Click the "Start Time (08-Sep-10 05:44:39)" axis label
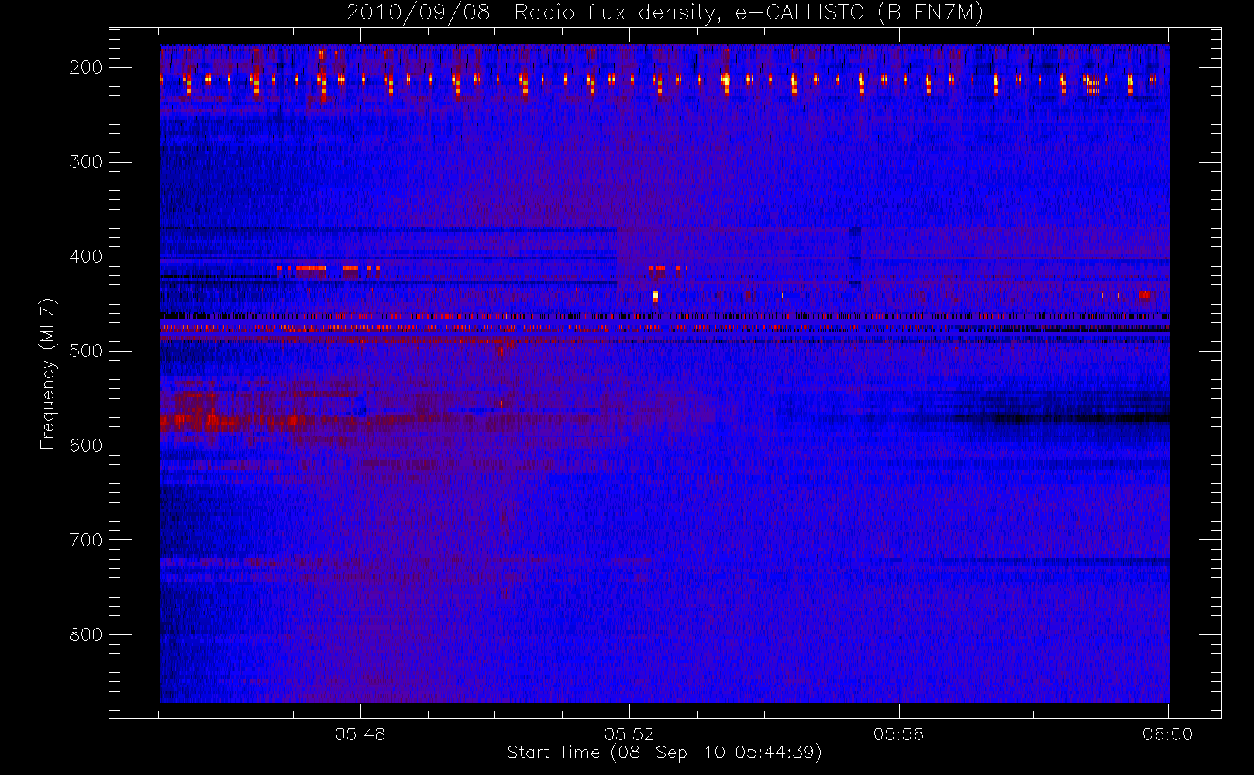Image resolution: width=1254 pixels, height=775 pixels. point(664,753)
